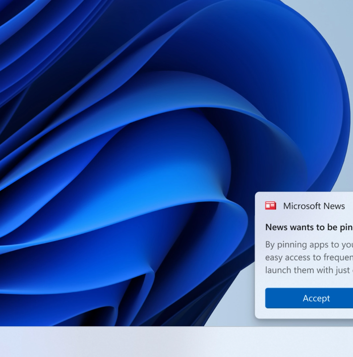Click the "easy access to frequen" description line
Image resolution: width=353 pixels, height=357 pixels.
[309, 257]
